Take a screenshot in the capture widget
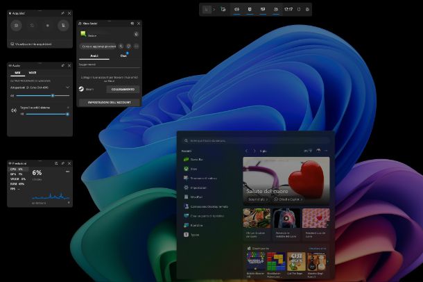The width and height of the screenshot is (423, 282). click(x=16, y=26)
